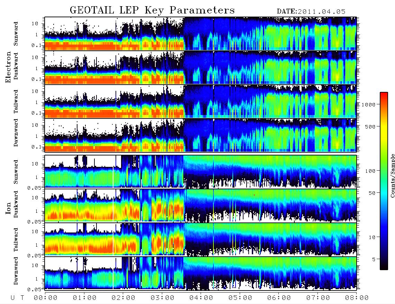Click the Electron Dawnward spectrogram panel
The image size is (395, 304).
pos(201,135)
